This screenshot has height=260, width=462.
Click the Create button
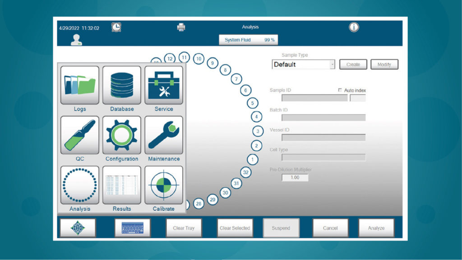(x=353, y=64)
